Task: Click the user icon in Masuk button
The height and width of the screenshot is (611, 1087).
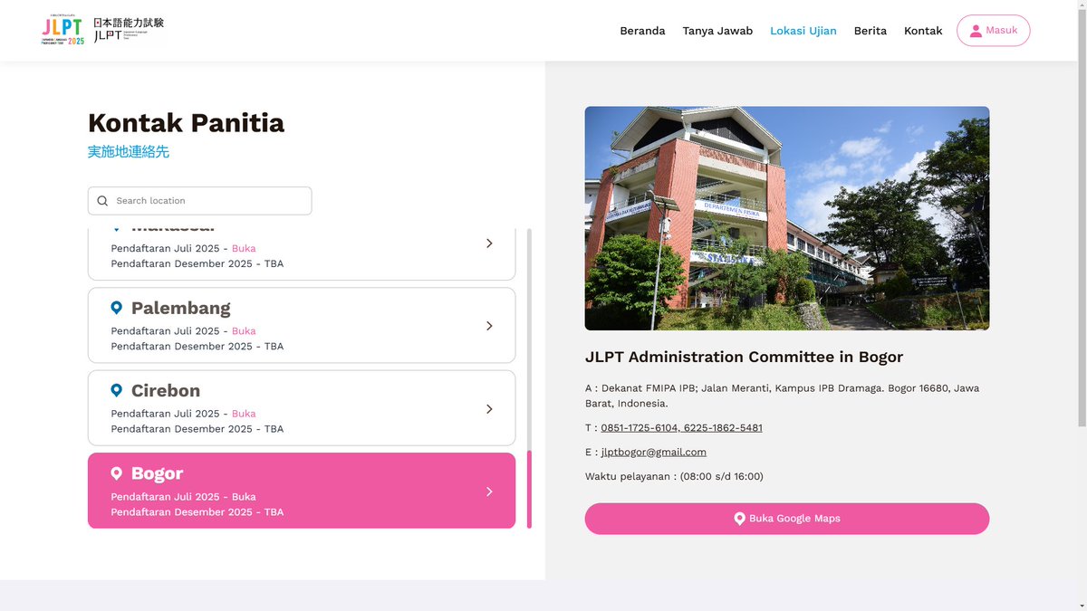Action: tap(976, 31)
